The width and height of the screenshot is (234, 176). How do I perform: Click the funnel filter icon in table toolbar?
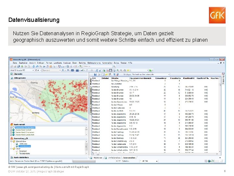(114, 75)
